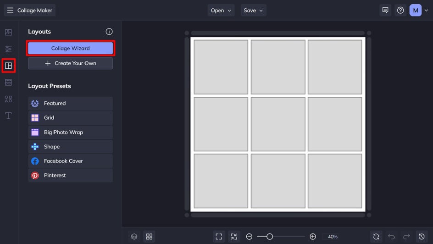Select the bottom-right collage cell
433x244 pixels.
coord(335,181)
